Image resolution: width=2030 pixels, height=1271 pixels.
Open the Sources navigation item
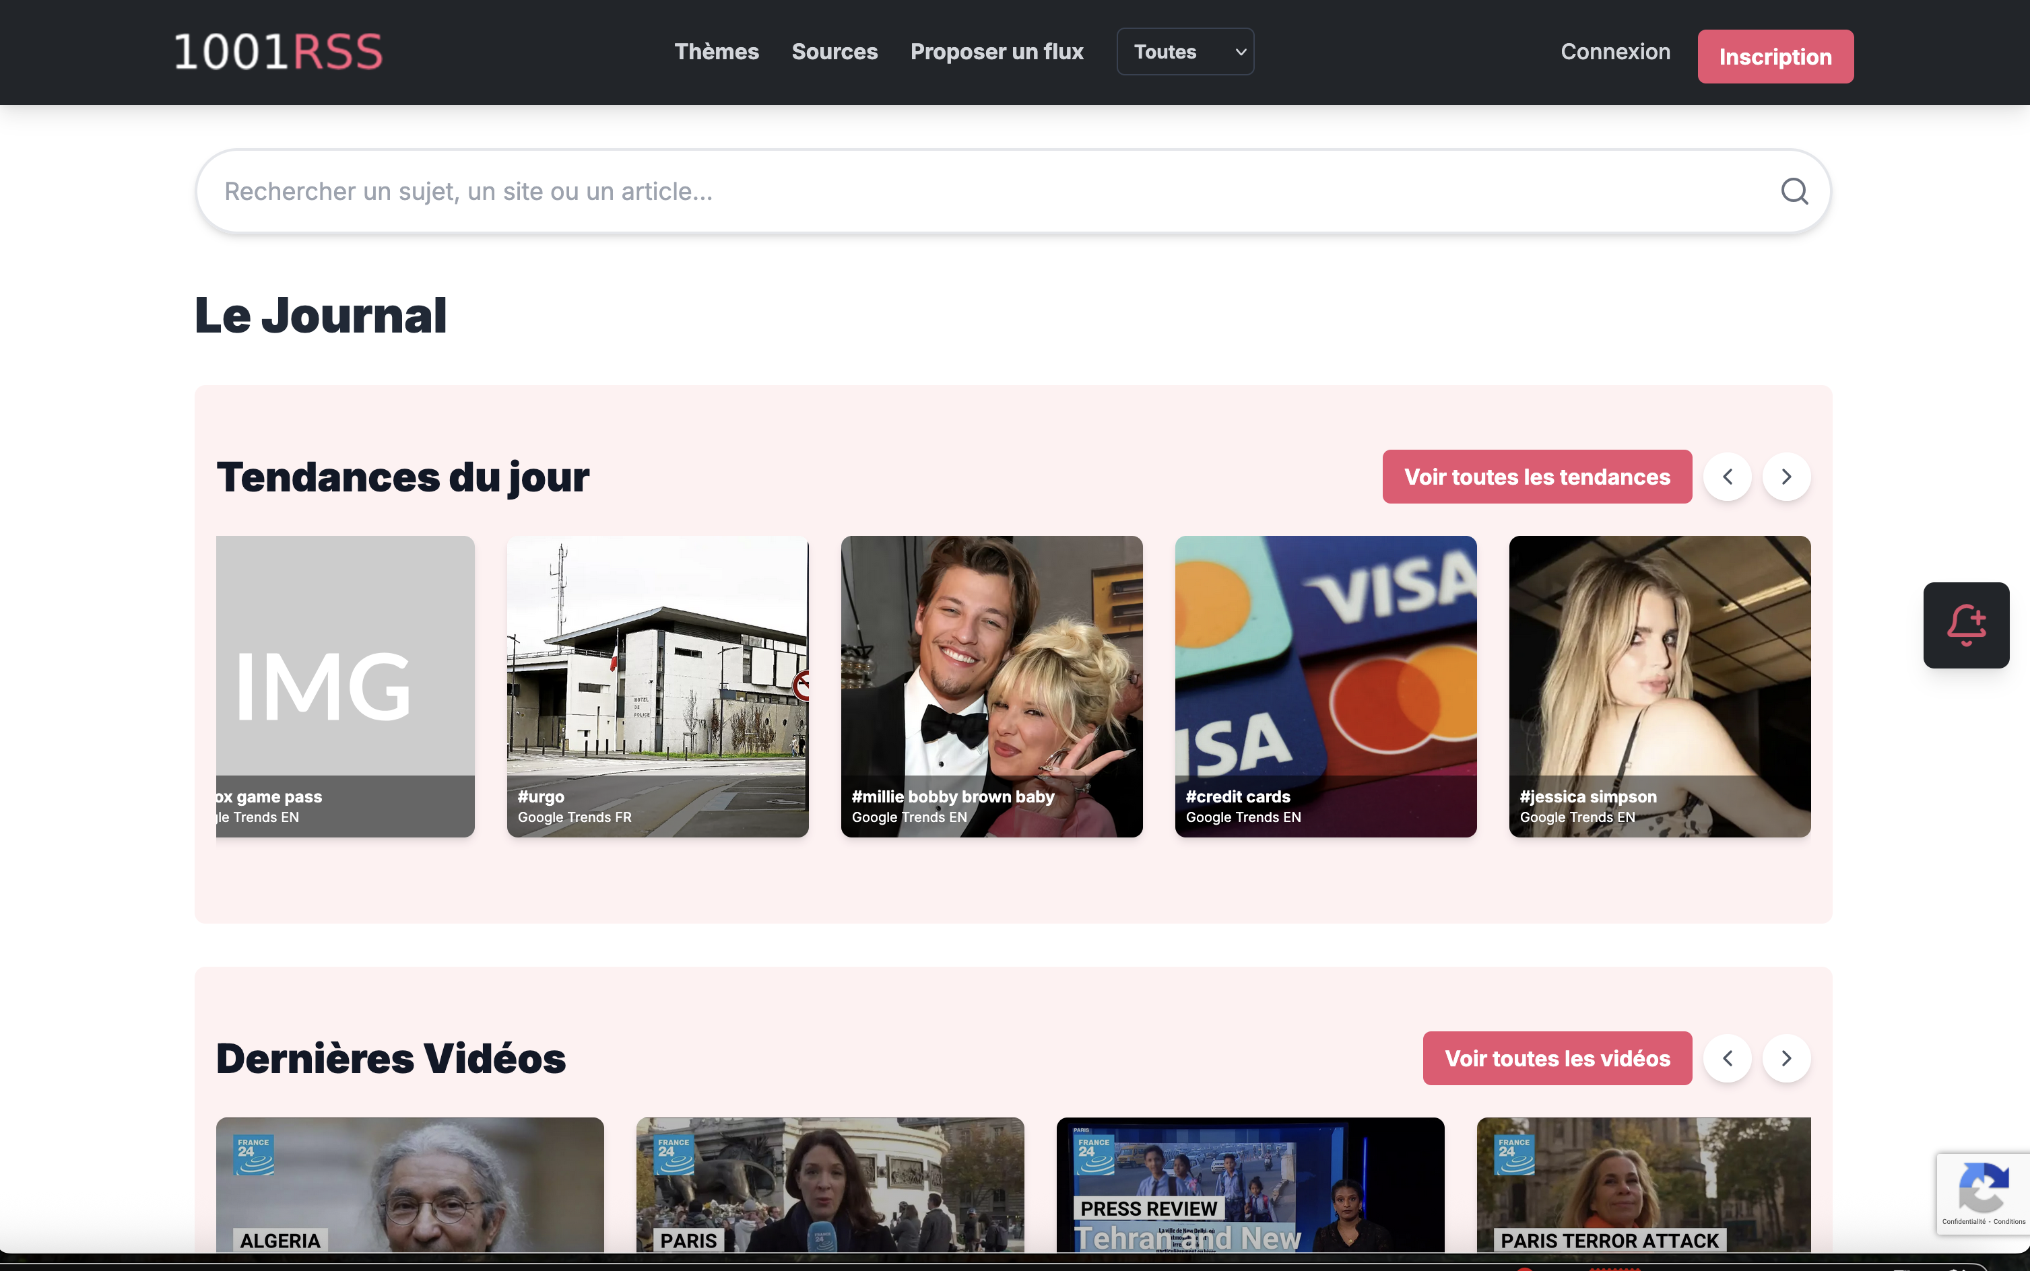(834, 51)
